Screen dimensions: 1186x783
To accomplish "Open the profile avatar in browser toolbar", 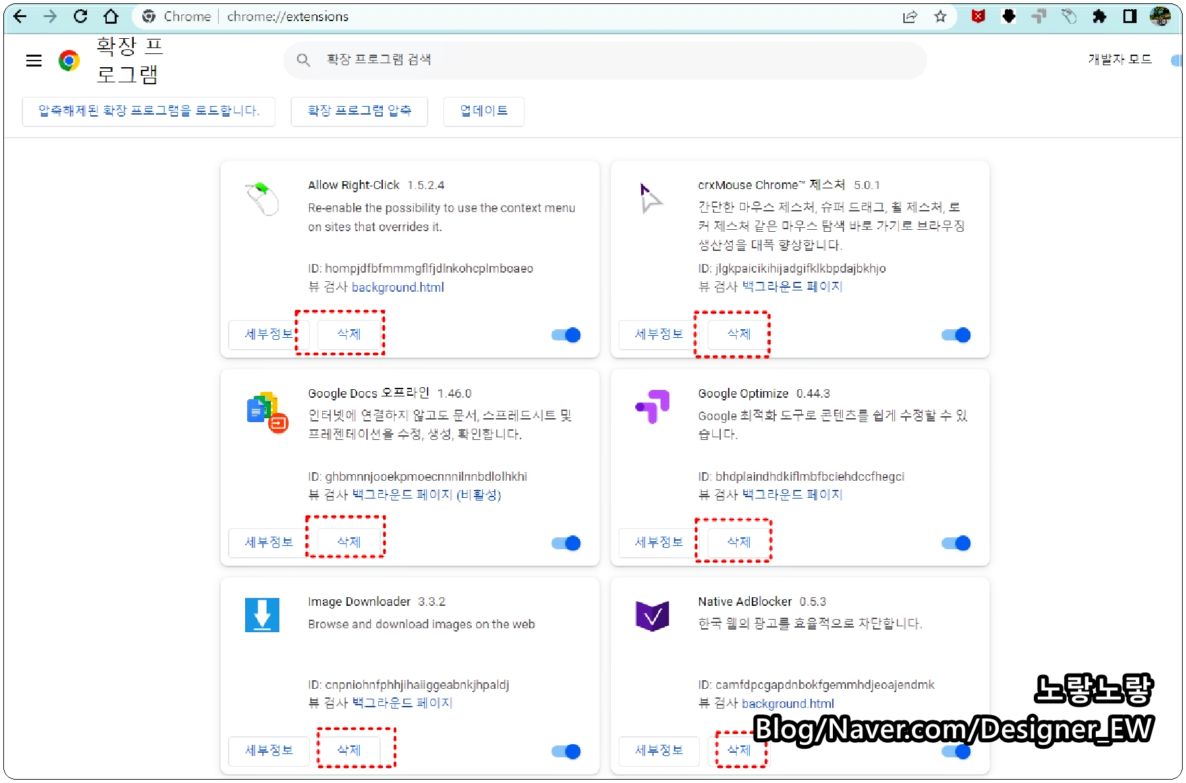I will (x=1160, y=16).
